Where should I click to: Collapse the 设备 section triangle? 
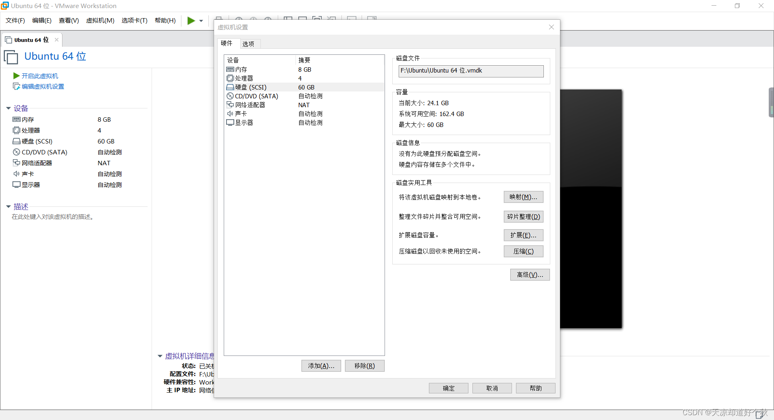pyautogui.click(x=8, y=108)
